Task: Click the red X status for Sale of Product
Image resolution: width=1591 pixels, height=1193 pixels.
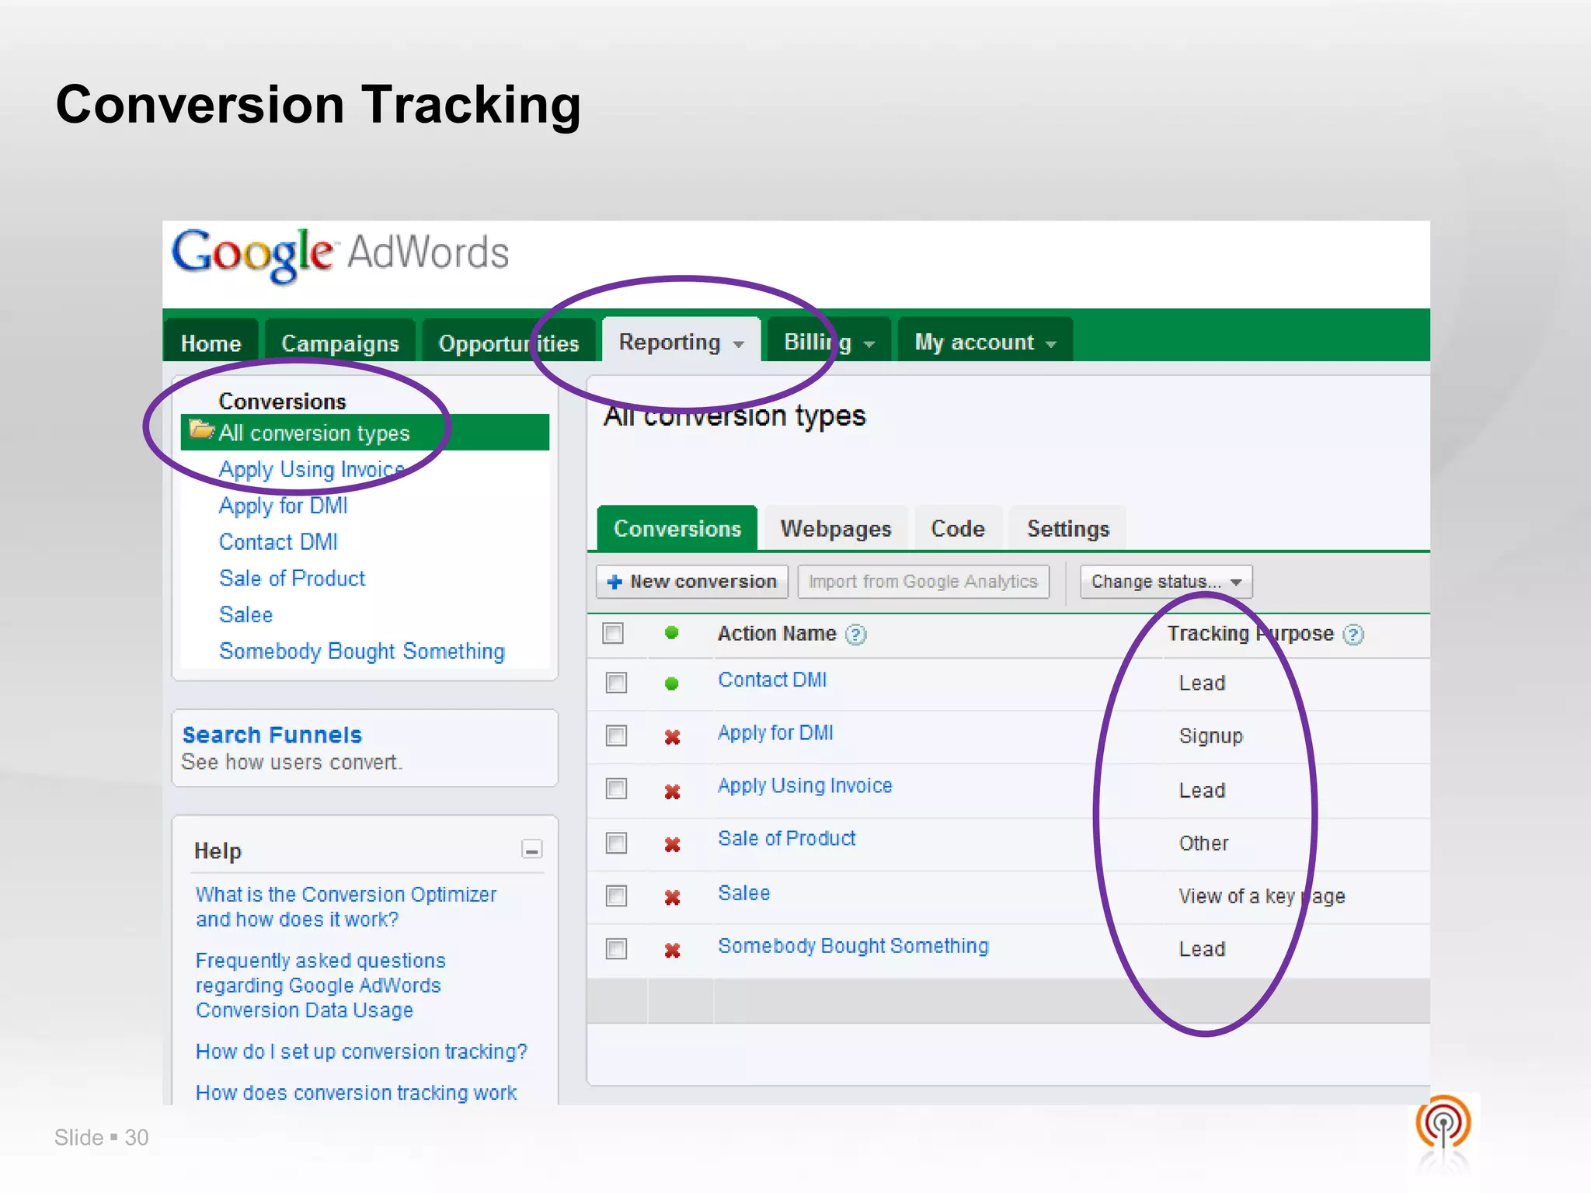Action: coord(673,843)
